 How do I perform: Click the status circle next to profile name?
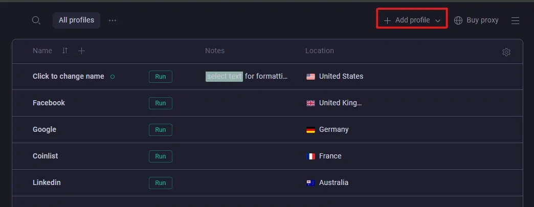[x=113, y=77]
